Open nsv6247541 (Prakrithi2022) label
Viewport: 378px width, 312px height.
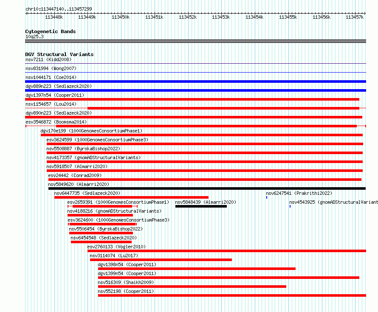(299, 193)
